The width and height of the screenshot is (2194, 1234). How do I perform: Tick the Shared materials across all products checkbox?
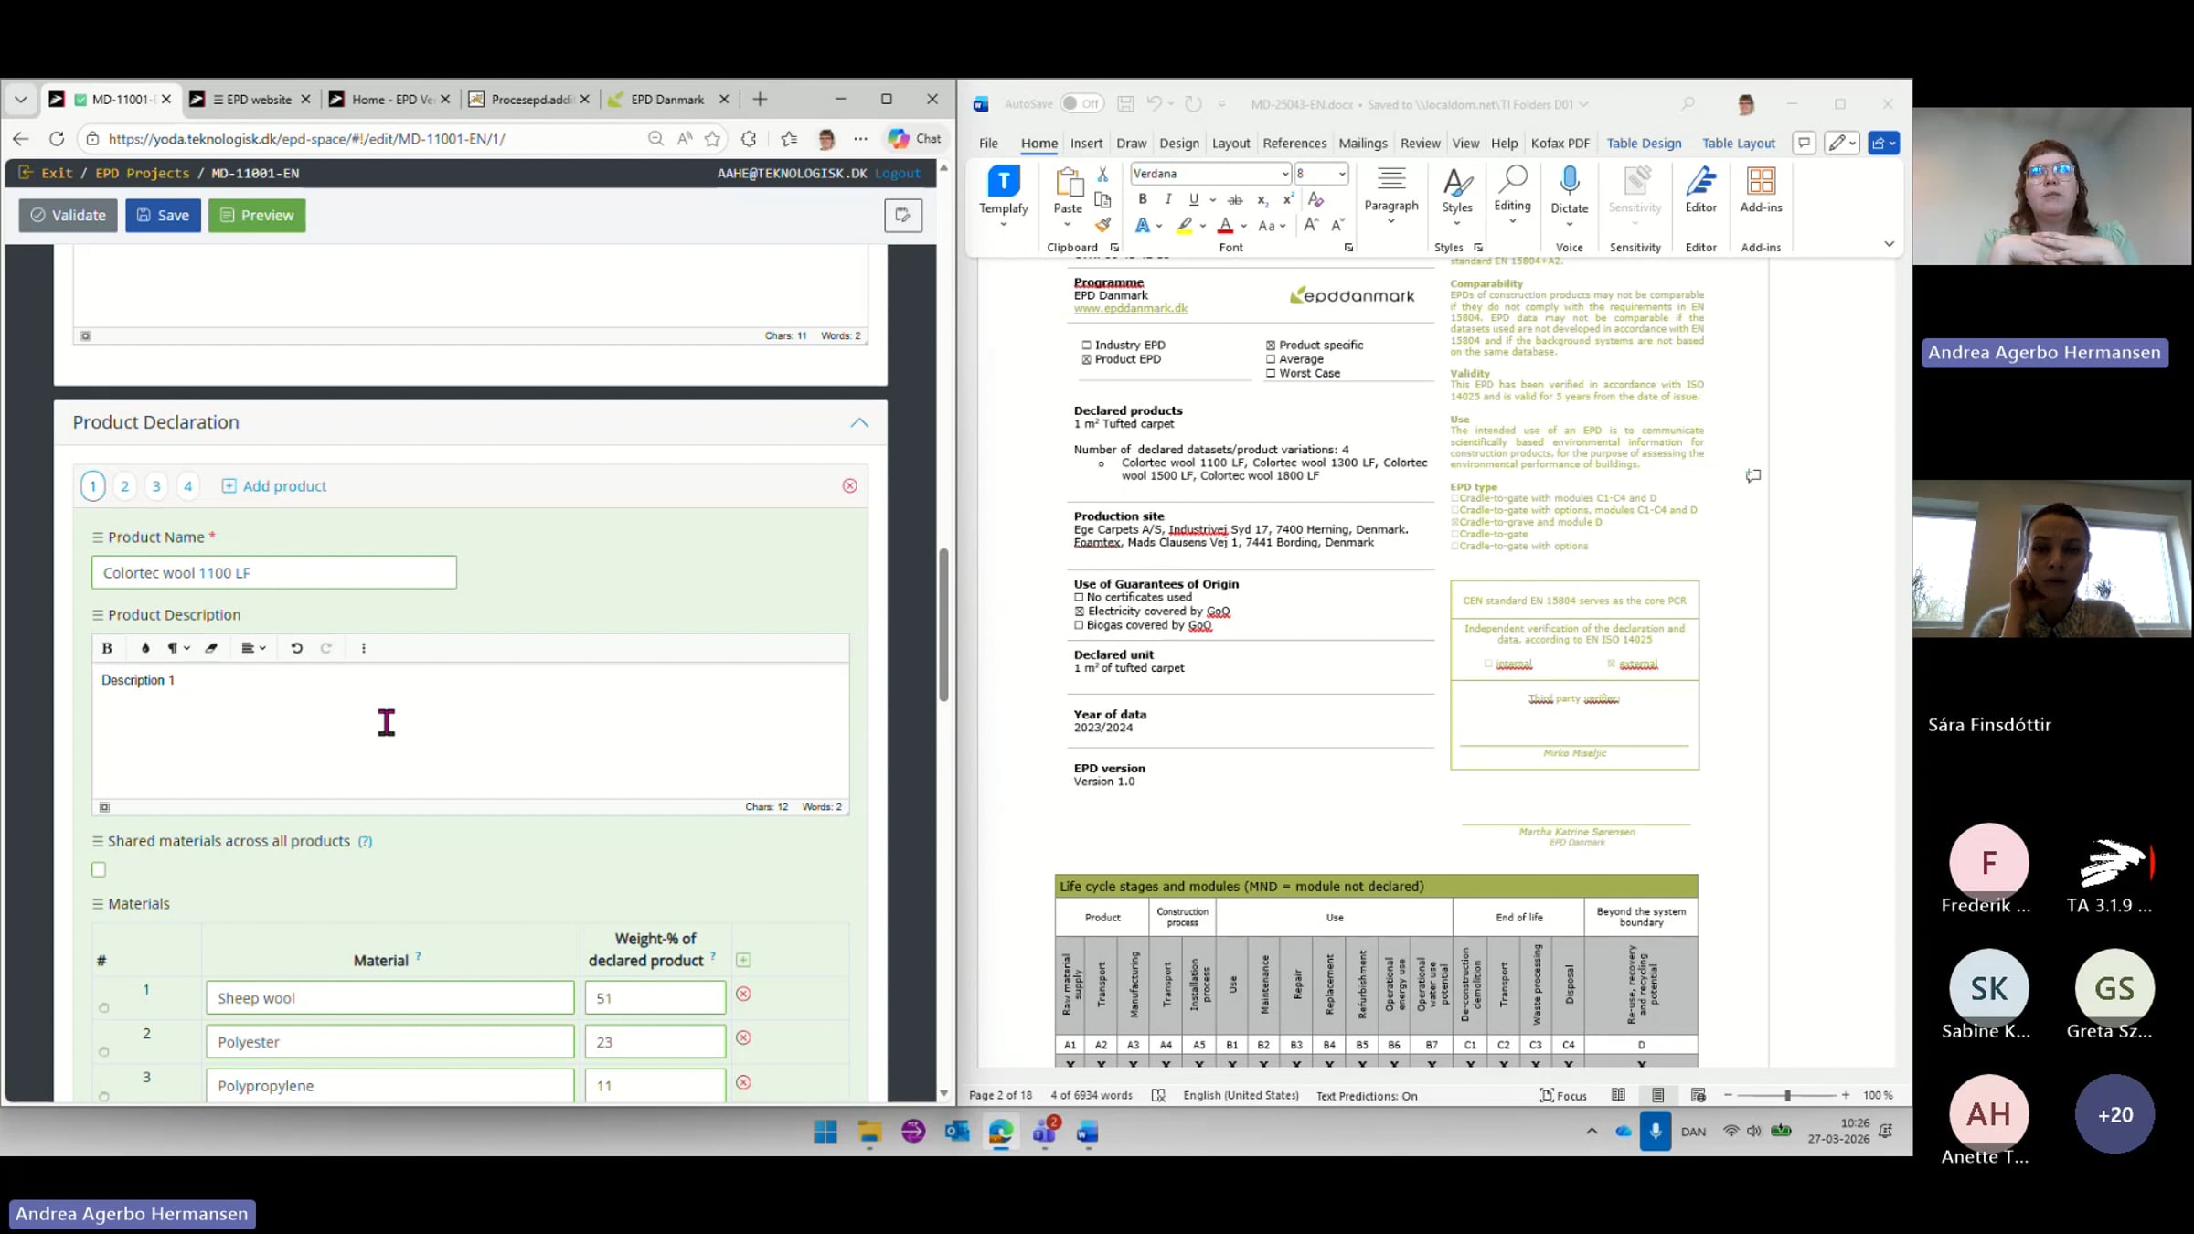tap(99, 869)
